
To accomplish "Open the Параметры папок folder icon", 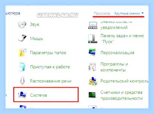I will coord(23,53).
